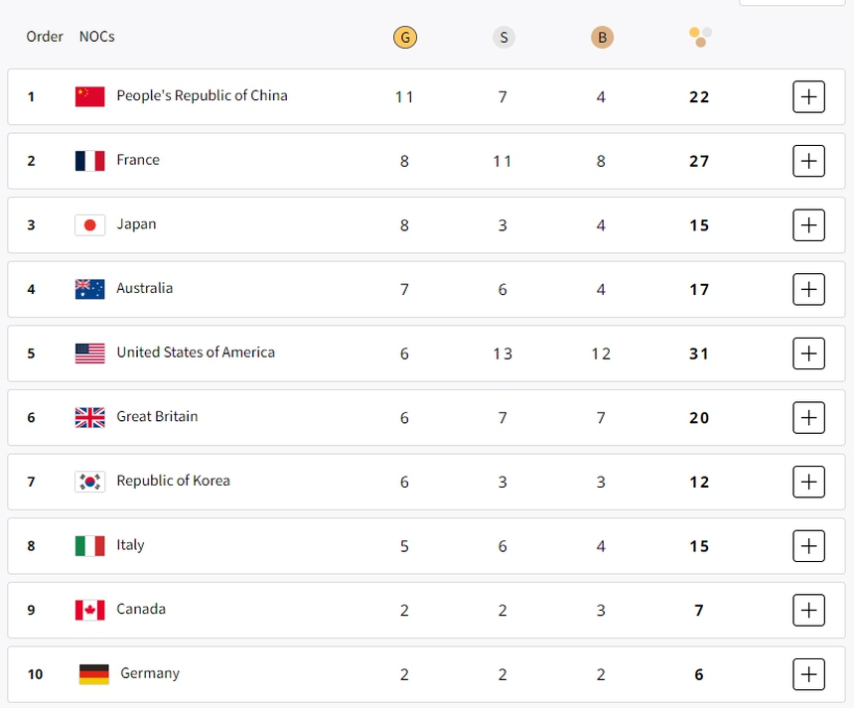854x708 pixels.
Task: Click the bronze medal column icon
Action: click(x=601, y=38)
